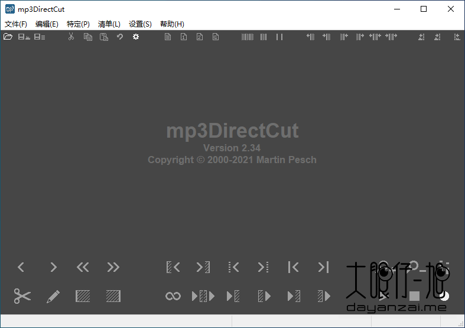Click the small scissors Cut toolbar icon
The width and height of the screenshot is (465, 328).
71,37
